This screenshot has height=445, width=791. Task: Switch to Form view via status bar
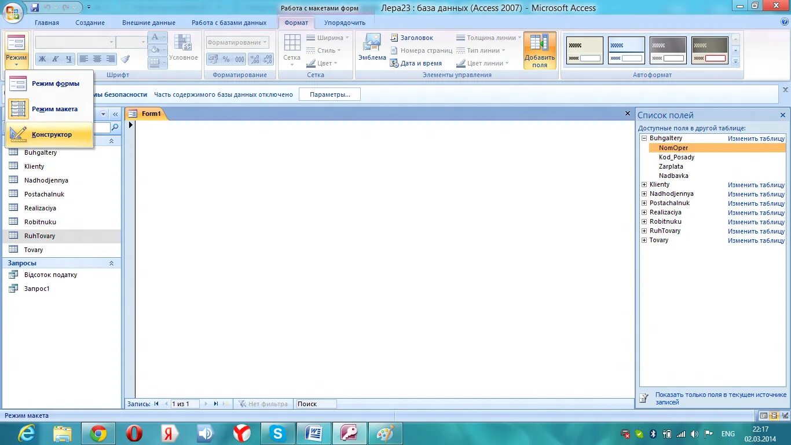tap(764, 415)
